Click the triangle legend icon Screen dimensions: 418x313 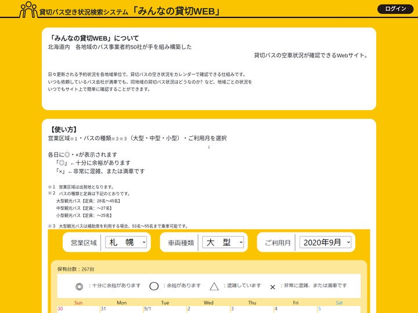click(214, 286)
